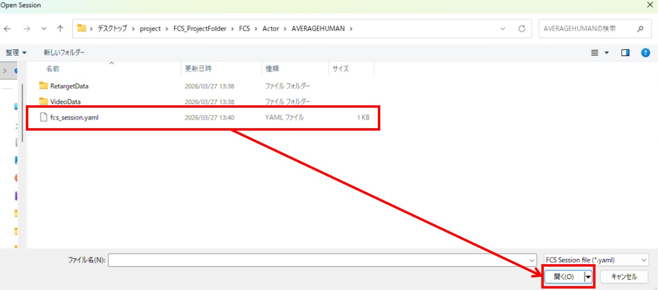Go up one folder level
Image resolution: width=658 pixels, height=290 pixels.
click(x=60, y=29)
